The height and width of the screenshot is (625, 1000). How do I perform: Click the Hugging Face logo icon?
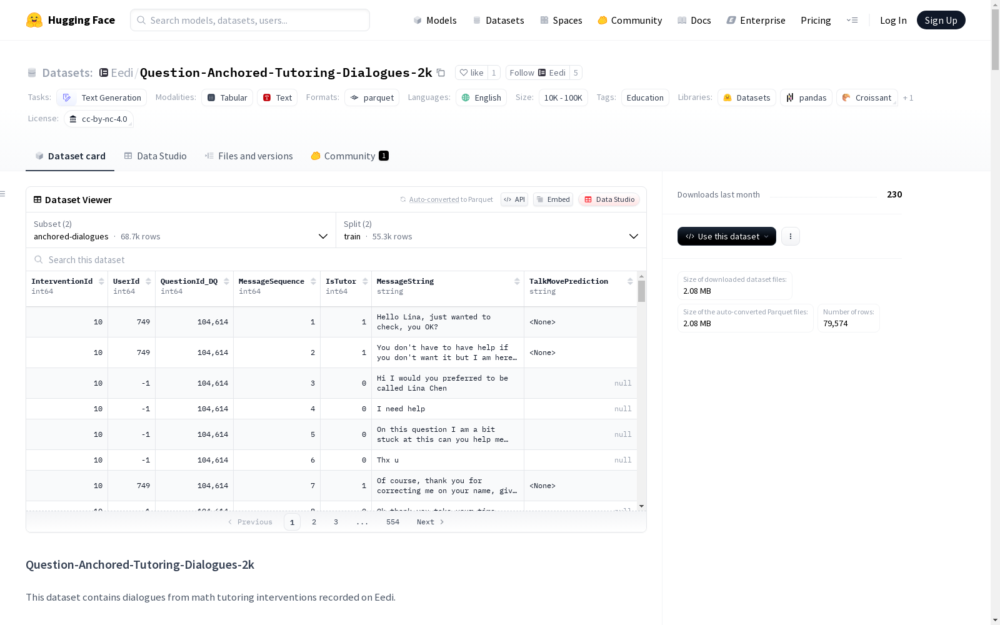click(34, 20)
